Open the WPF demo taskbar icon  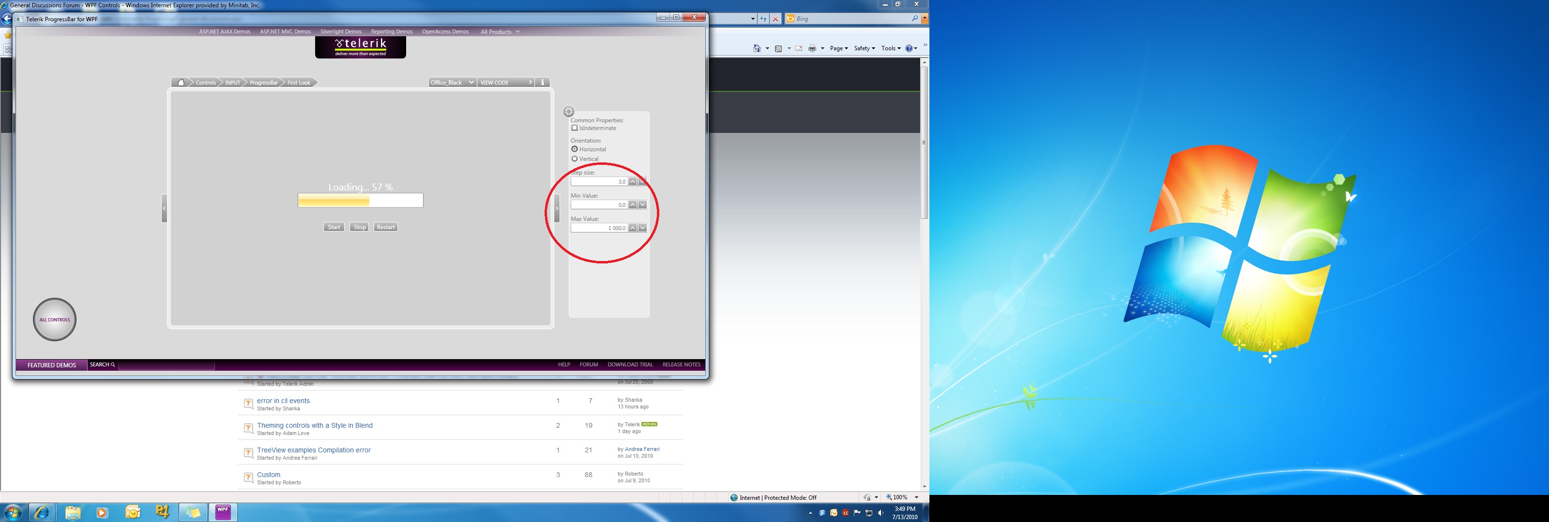coord(223,512)
